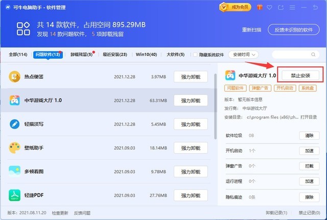
Task: Click 清除 for 软件垃圾
Action: coord(309,136)
